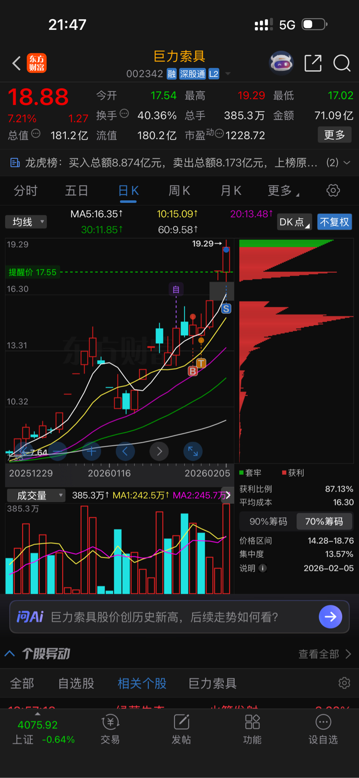Screen dimensions: 359x778
Task: Open the 均线 indicator dropdown
Action: click(26, 221)
